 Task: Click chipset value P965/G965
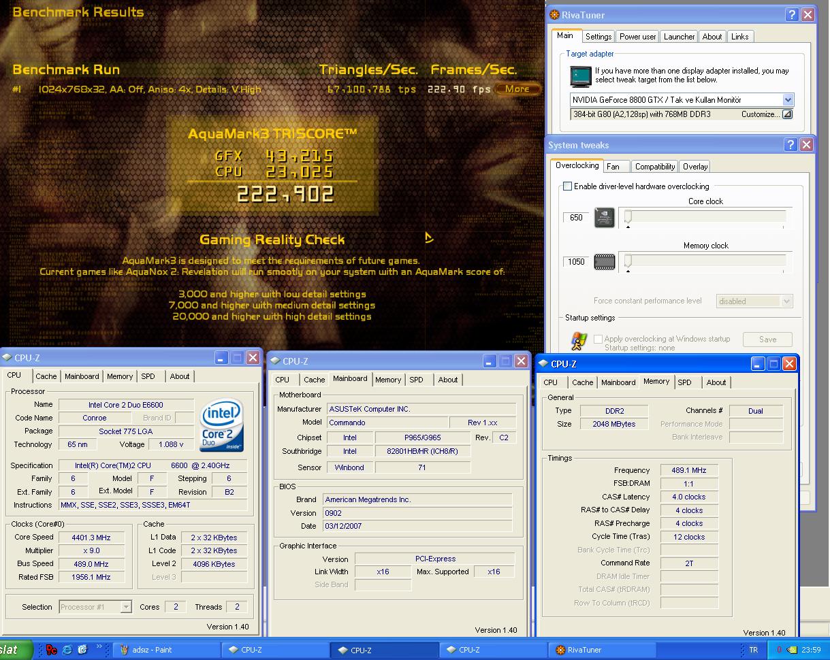click(x=422, y=438)
